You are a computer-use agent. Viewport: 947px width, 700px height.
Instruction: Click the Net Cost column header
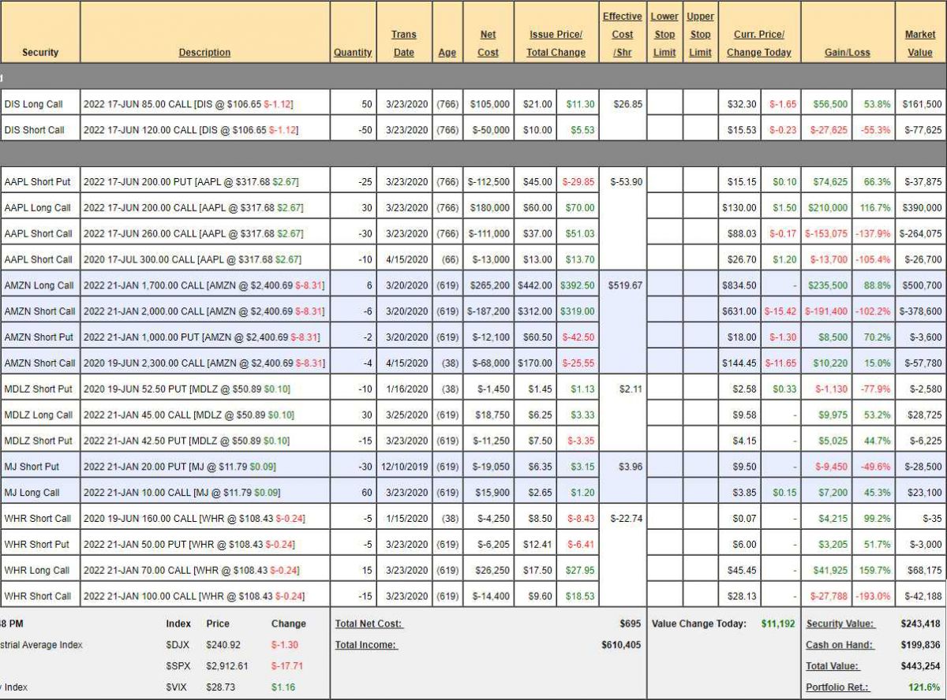(488, 43)
